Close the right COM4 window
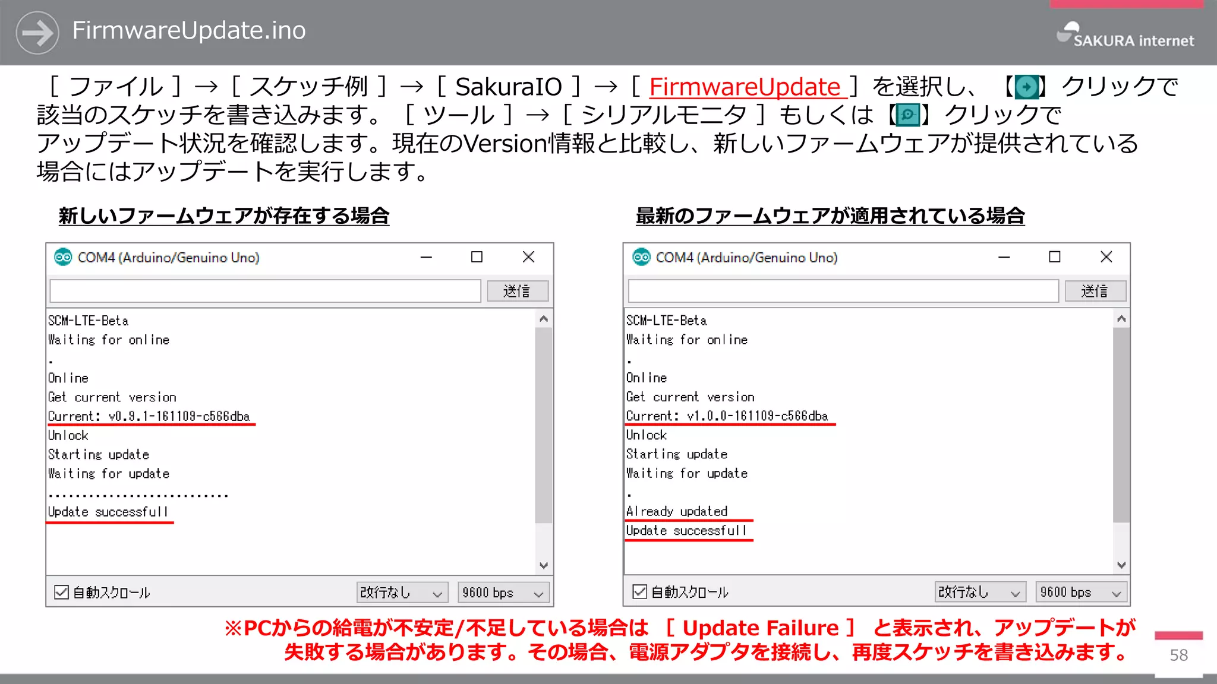1217x684 pixels. coord(1106,257)
